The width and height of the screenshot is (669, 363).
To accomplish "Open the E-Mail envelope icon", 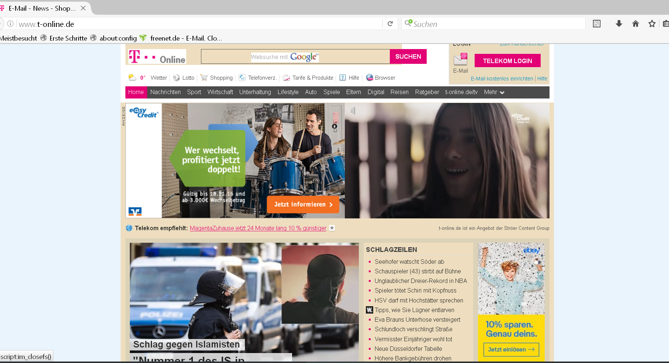I will tap(461, 59).
